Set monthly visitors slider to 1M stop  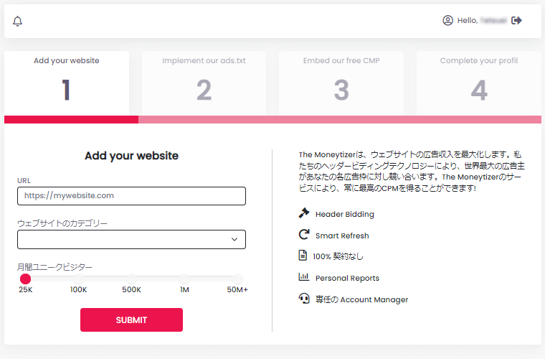click(x=184, y=279)
